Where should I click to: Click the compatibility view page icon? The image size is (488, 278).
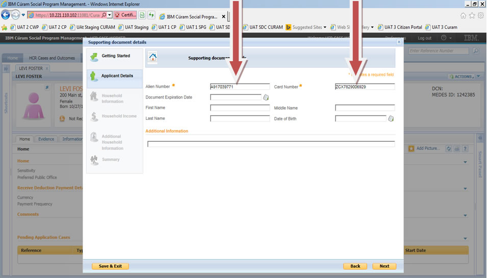tap(142, 15)
